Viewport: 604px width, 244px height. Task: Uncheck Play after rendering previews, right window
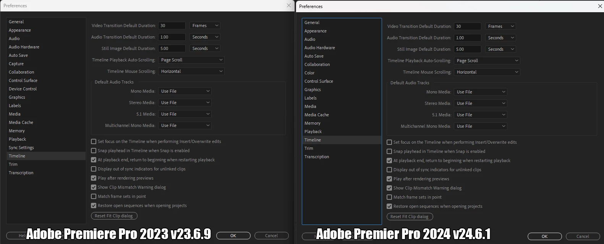click(389, 179)
